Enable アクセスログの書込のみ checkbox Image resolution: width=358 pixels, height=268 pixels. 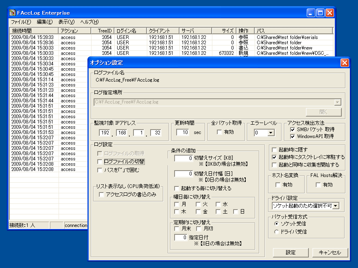pyautogui.click(x=101, y=195)
